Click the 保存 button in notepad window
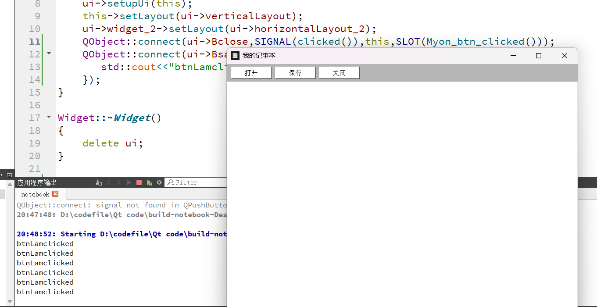Screen dimensions: 597x307 point(295,73)
